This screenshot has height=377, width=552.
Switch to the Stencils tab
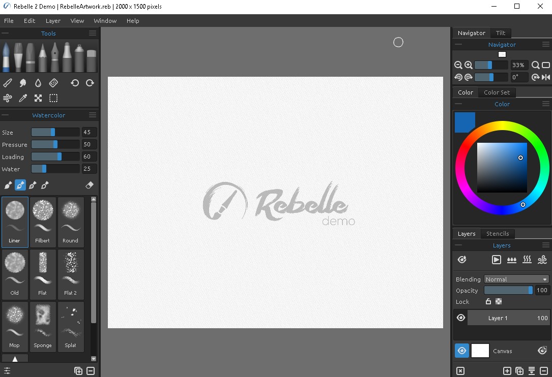pos(498,233)
